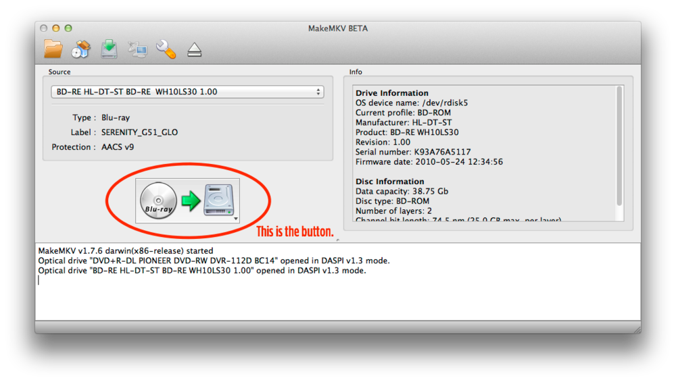
Task: Click the Manufacturer: HL-DT-ST line
Action: pyautogui.click(x=404, y=123)
